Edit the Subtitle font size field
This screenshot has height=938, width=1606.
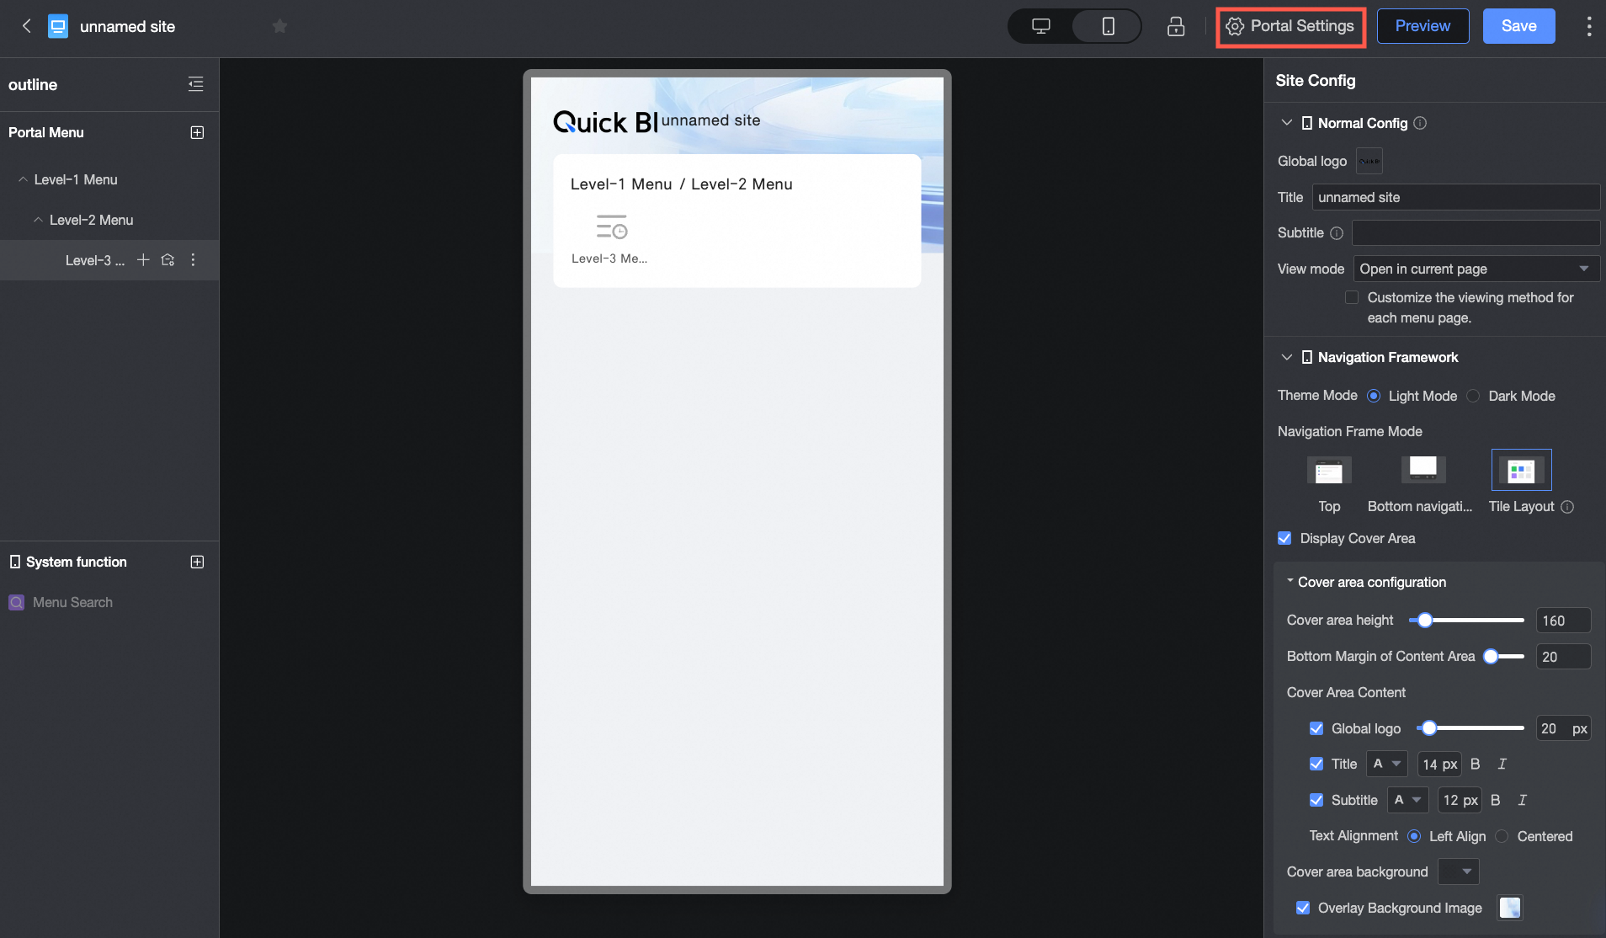1460,800
